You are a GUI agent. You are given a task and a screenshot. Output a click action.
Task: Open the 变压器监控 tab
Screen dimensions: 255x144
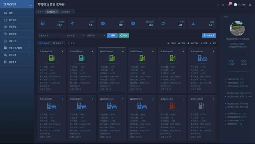click(x=66, y=11)
